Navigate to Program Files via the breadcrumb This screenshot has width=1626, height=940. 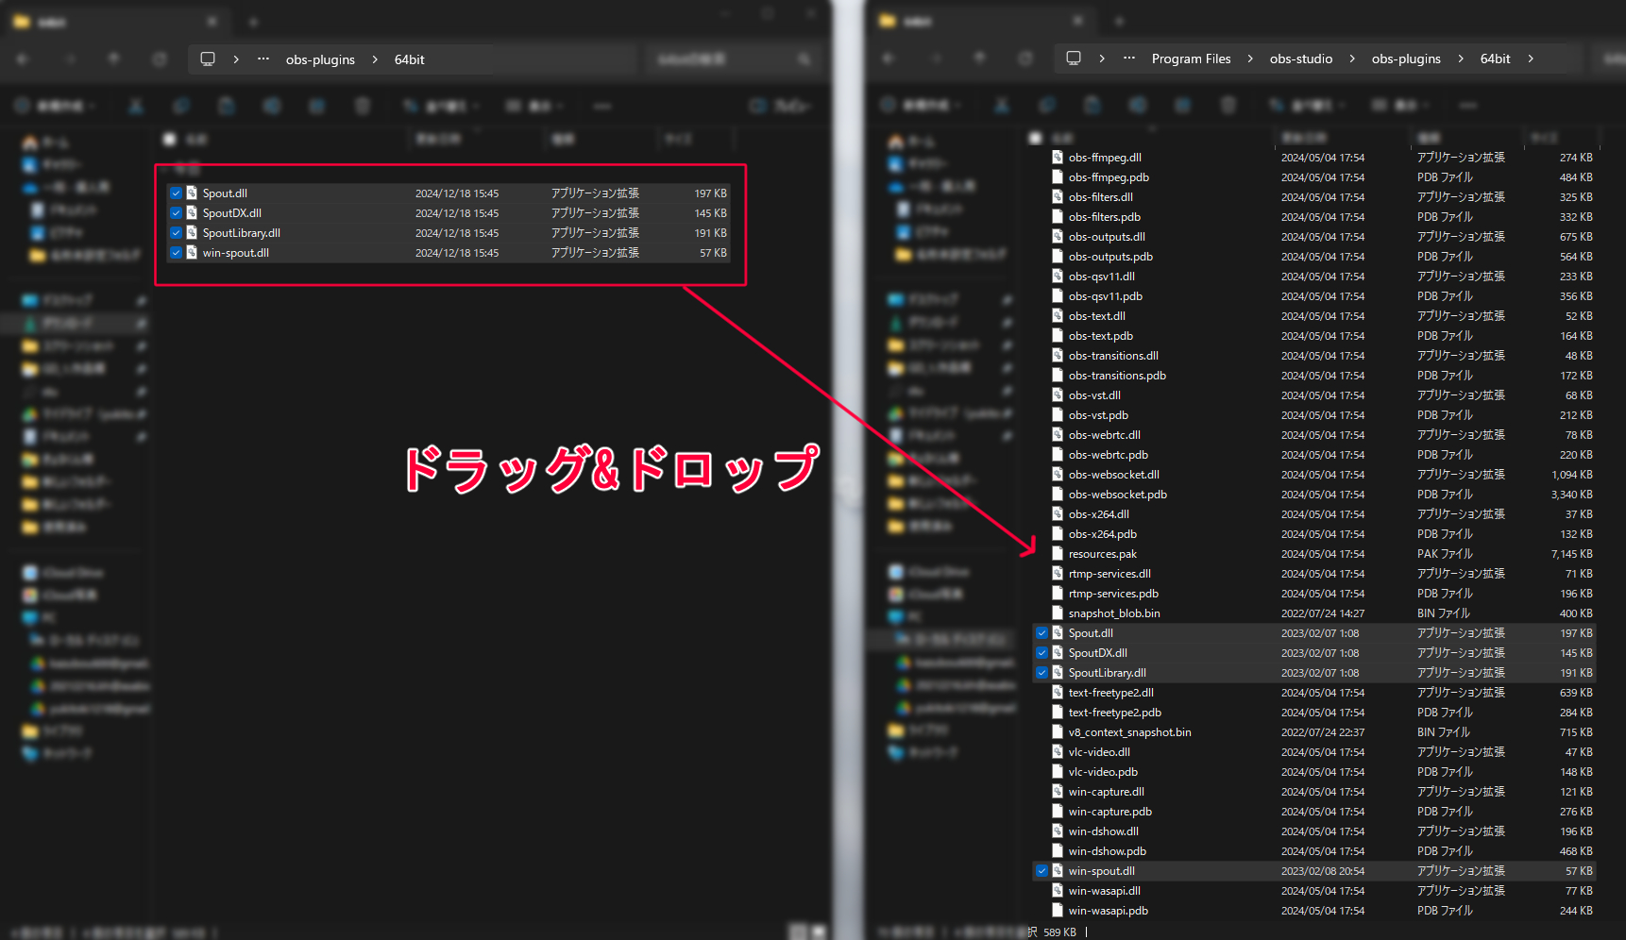pos(1190,59)
